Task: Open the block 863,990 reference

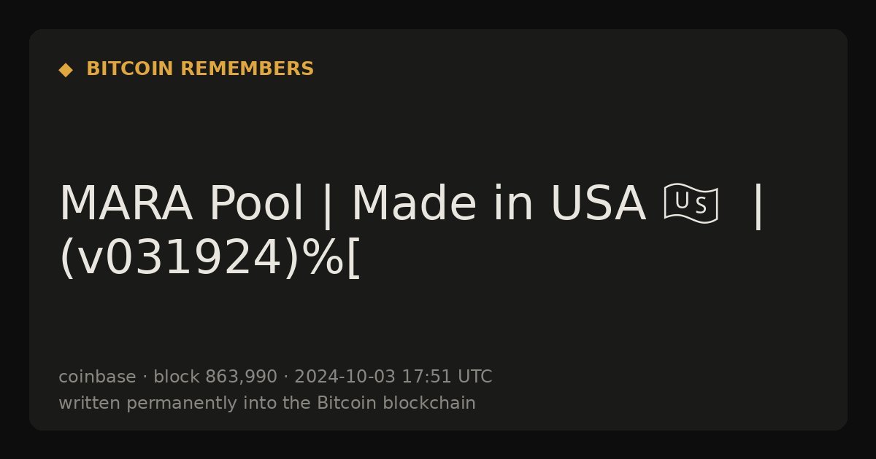Action: [x=215, y=377]
